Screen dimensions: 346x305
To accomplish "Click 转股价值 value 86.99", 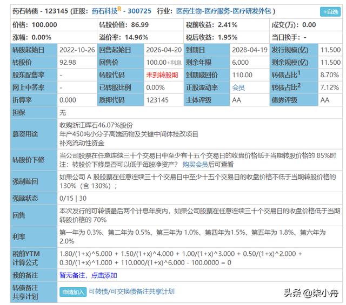I will click(x=139, y=25).
